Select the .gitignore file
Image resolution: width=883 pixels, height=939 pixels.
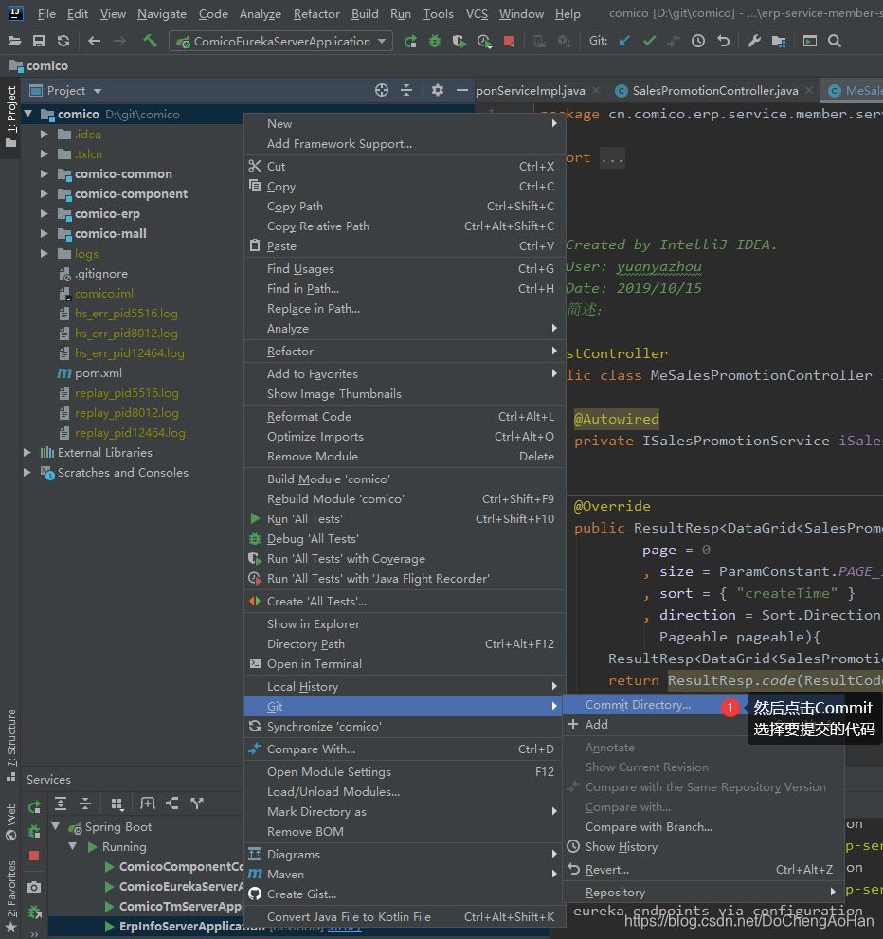coord(101,274)
